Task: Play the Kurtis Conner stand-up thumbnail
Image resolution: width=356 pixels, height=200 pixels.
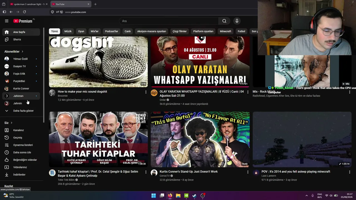Action: coord(200,139)
